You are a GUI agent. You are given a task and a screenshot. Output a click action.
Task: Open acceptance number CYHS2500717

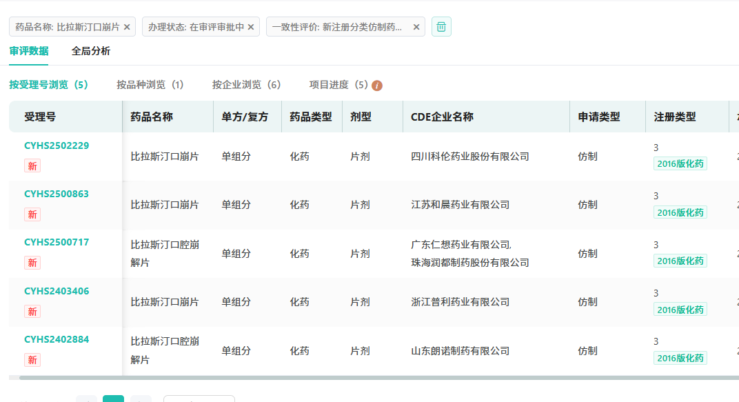57,242
